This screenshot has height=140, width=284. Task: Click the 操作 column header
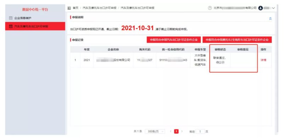click(x=263, y=49)
